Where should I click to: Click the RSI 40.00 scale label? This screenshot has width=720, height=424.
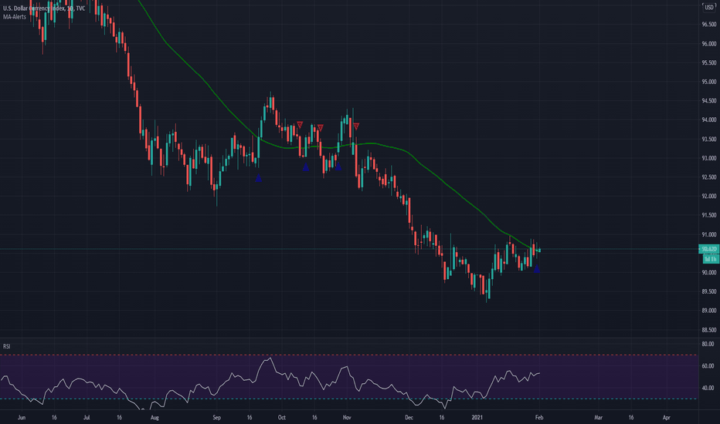pos(708,388)
